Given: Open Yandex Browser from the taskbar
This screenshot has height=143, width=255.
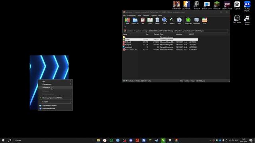Looking at the screenshot, I should point(105,140).
